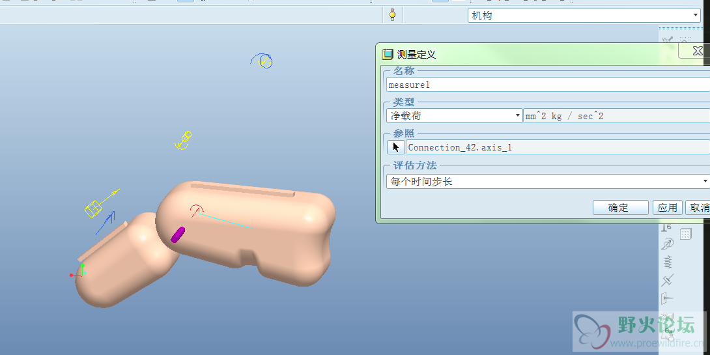Click the spring definition icon in right toolbar
Viewport: 710px width, 355px height.
(668, 262)
